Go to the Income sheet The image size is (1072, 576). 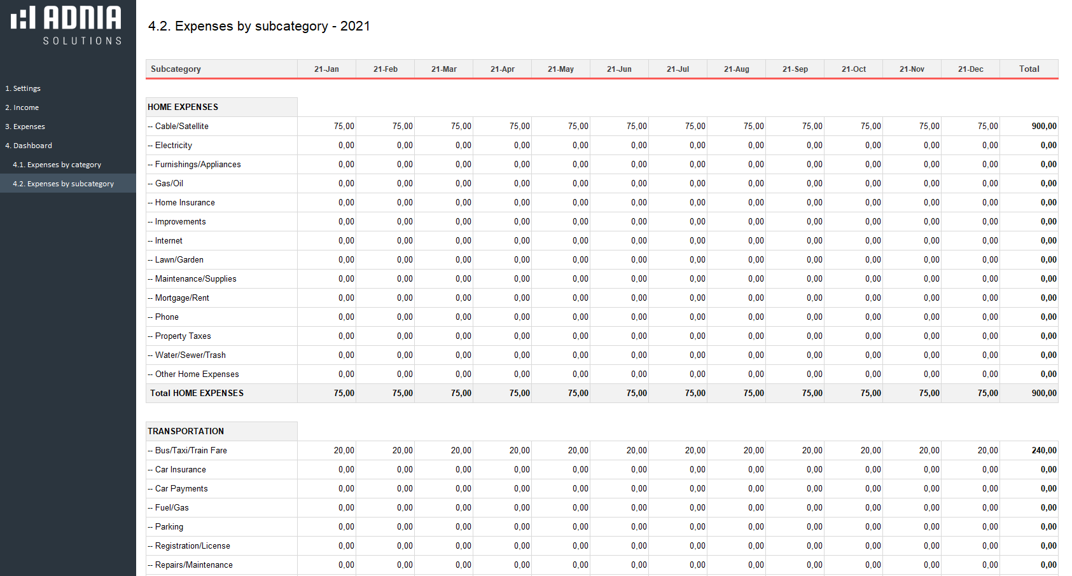[22, 107]
